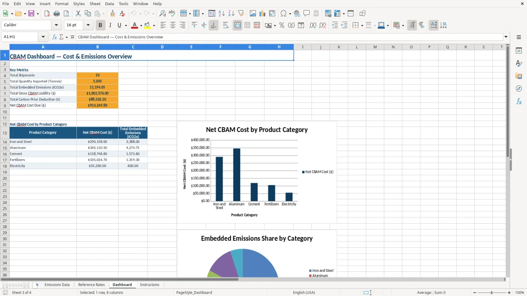527x296 pixels.
Task: Click the English (USA) language status
Action: click(x=304, y=292)
